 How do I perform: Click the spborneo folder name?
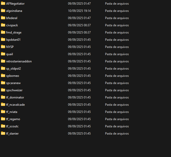pos(13,76)
